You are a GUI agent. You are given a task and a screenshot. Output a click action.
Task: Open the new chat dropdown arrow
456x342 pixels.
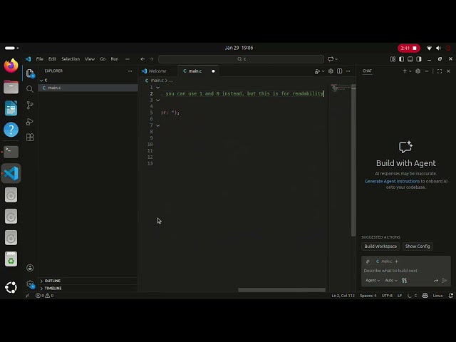click(x=410, y=71)
